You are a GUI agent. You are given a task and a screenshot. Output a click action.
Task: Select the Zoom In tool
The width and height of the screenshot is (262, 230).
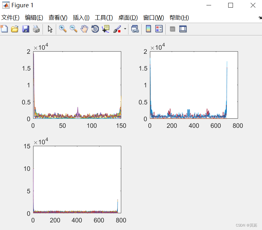63,29
